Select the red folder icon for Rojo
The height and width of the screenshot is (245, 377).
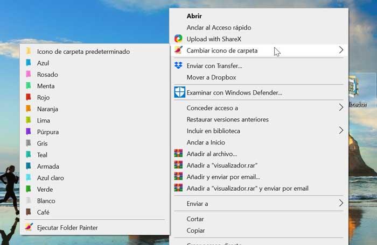pos(29,97)
